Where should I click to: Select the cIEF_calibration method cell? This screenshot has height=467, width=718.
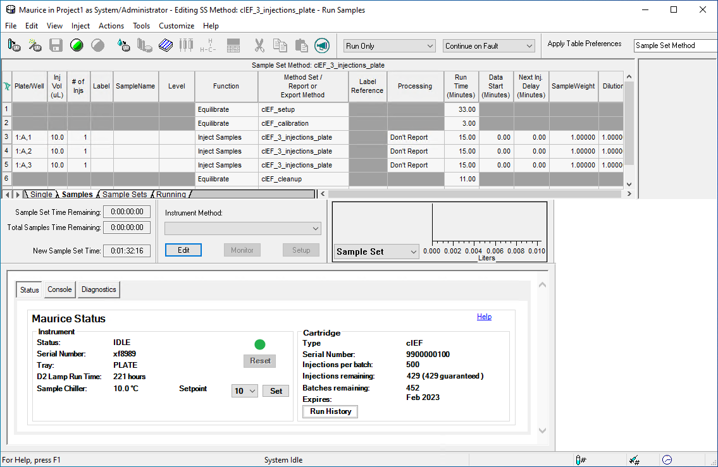[x=303, y=123]
